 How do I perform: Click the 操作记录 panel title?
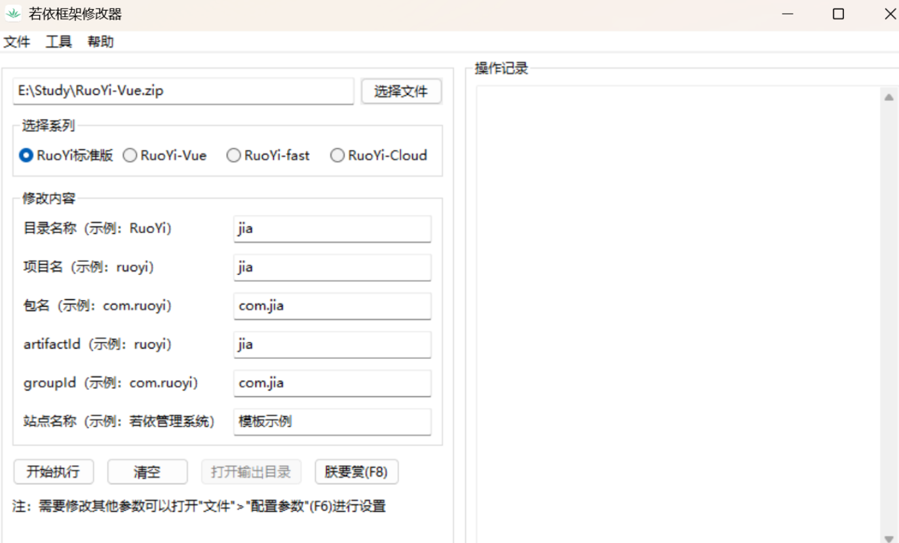coord(501,68)
